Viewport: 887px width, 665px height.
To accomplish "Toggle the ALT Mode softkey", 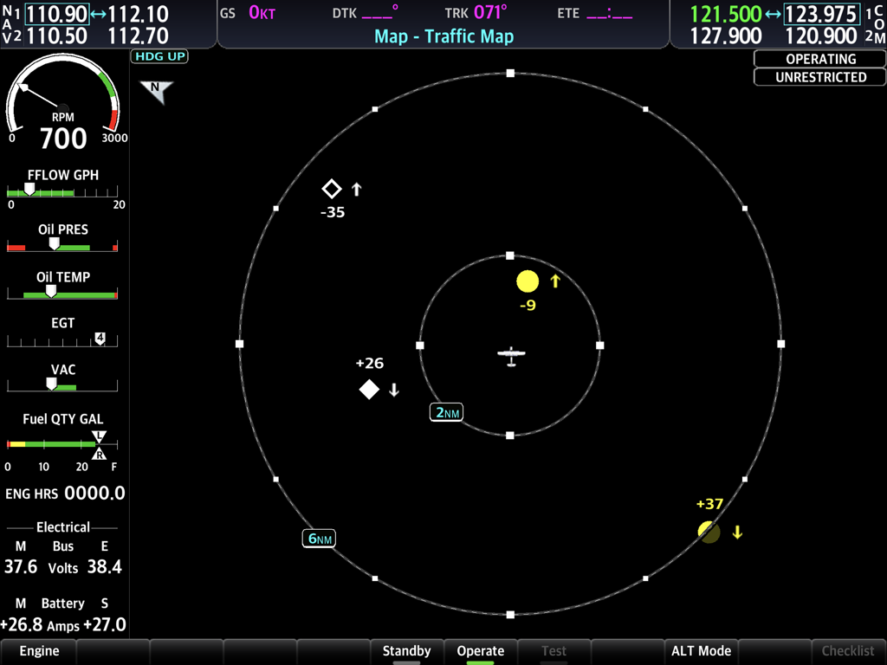I will pos(700,651).
